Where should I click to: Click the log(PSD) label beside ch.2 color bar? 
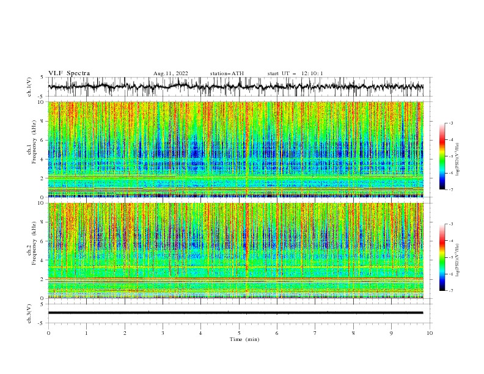tap(458, 260)
